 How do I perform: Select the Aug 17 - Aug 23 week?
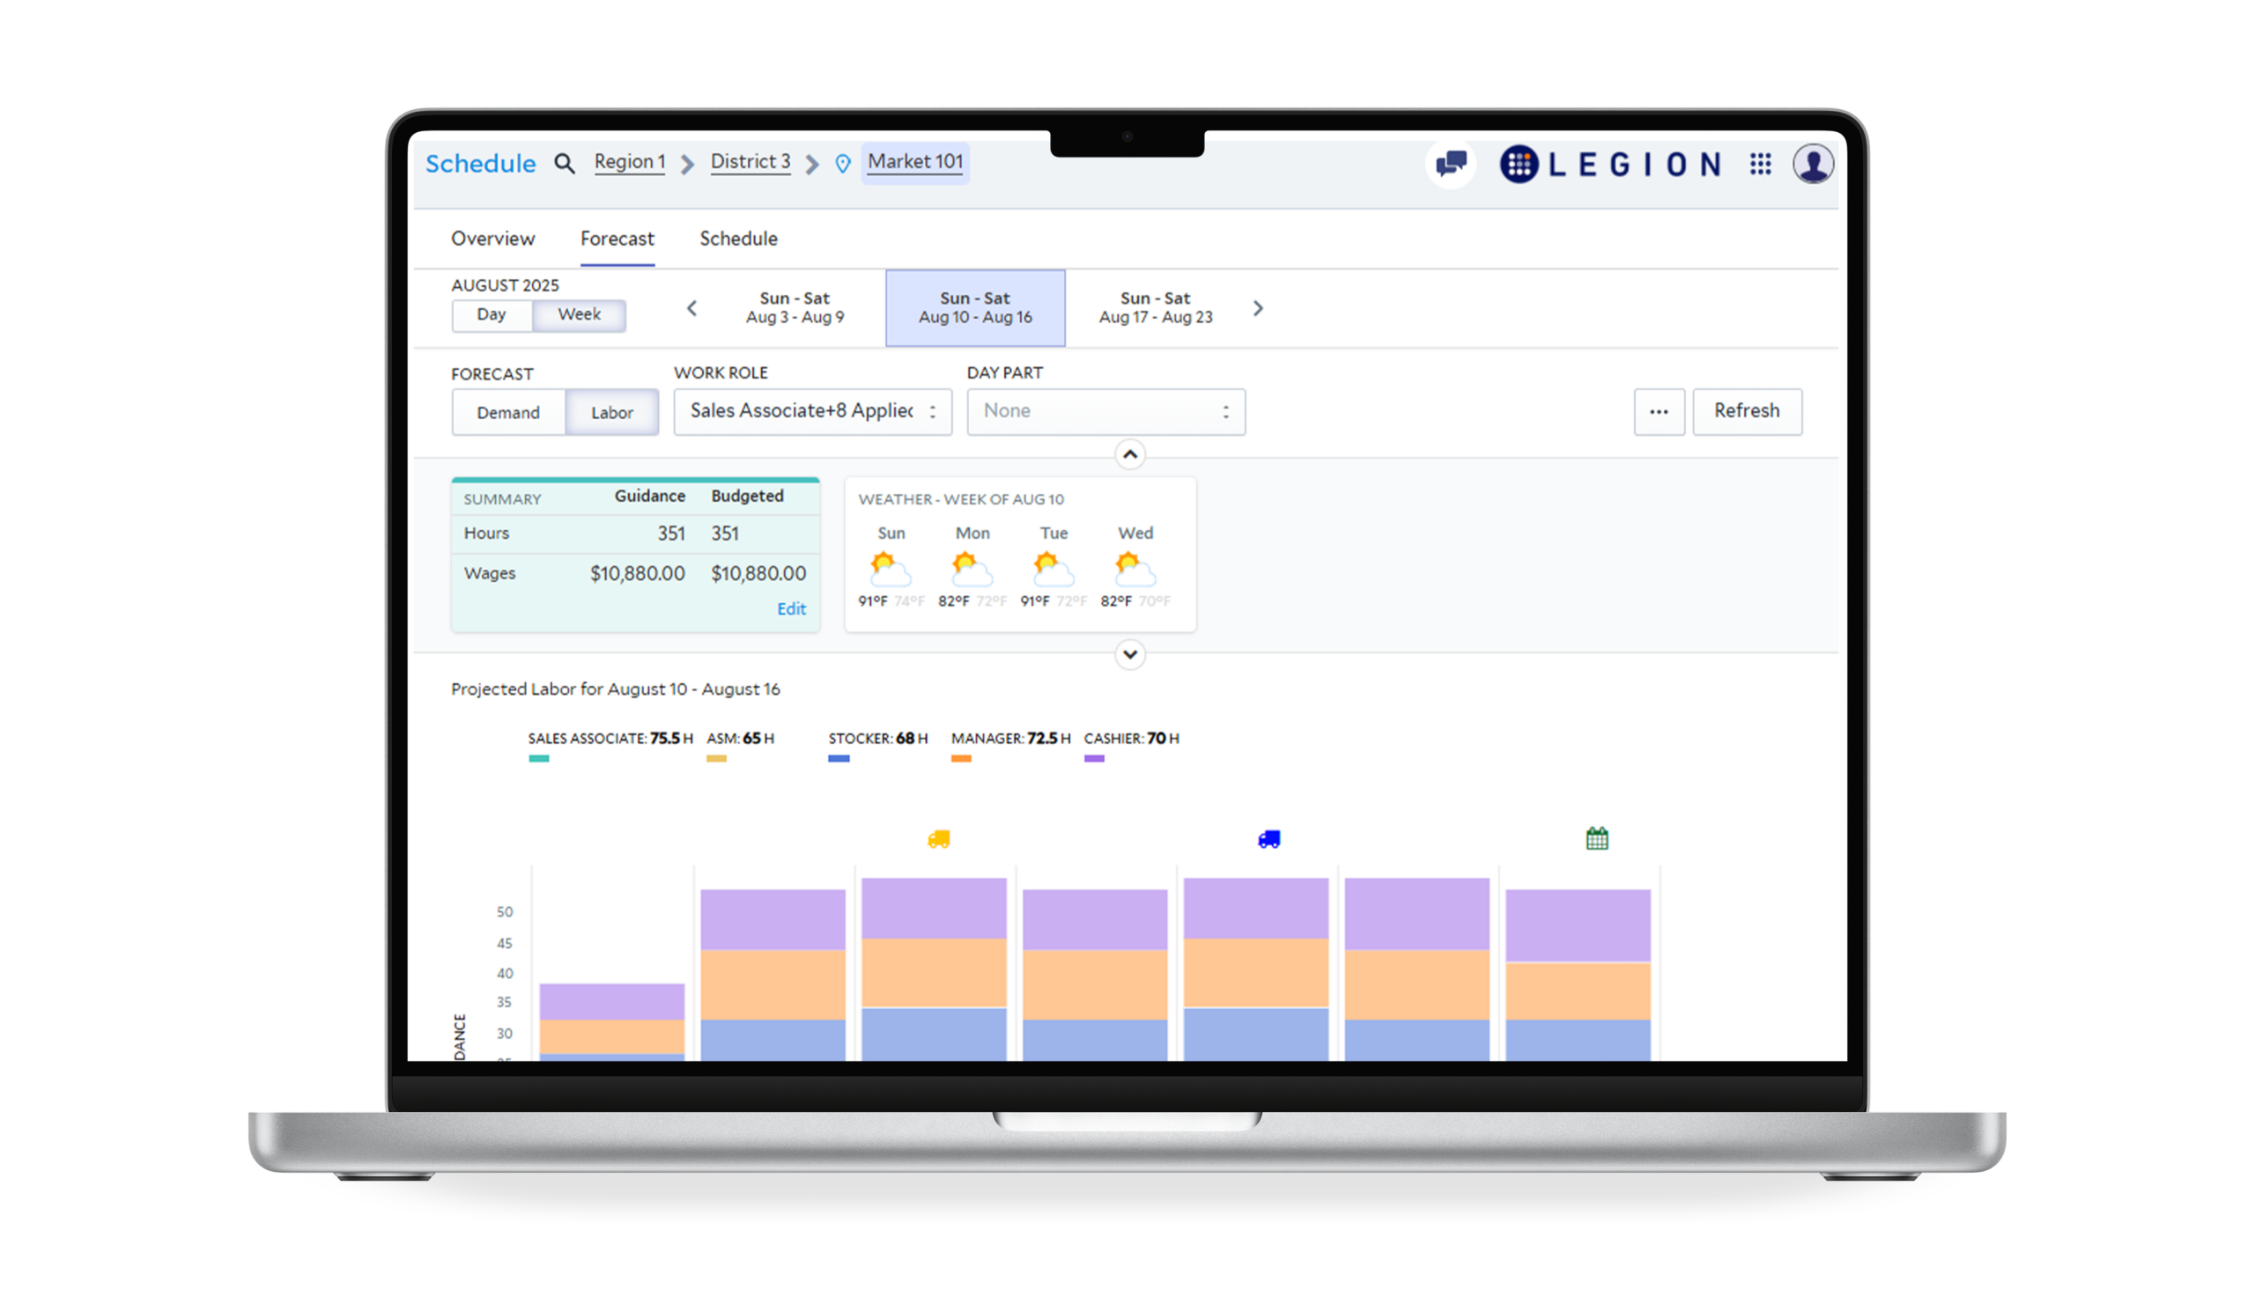coord(1155,308)
